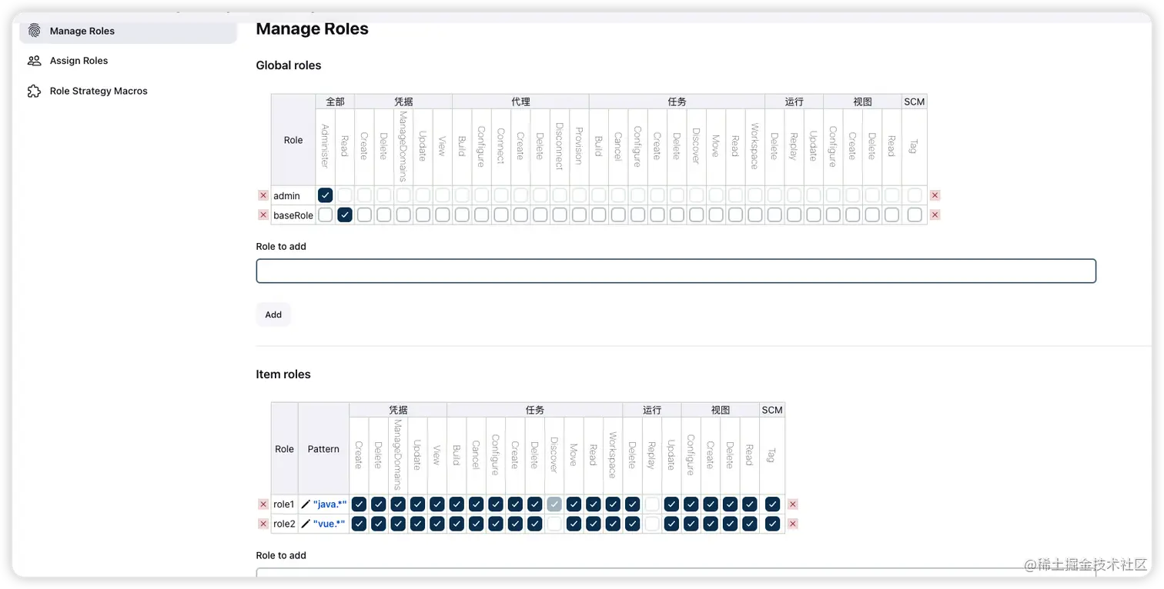Click the role2 name cell
The image size is (1164, 589).
tap(284, 524)
